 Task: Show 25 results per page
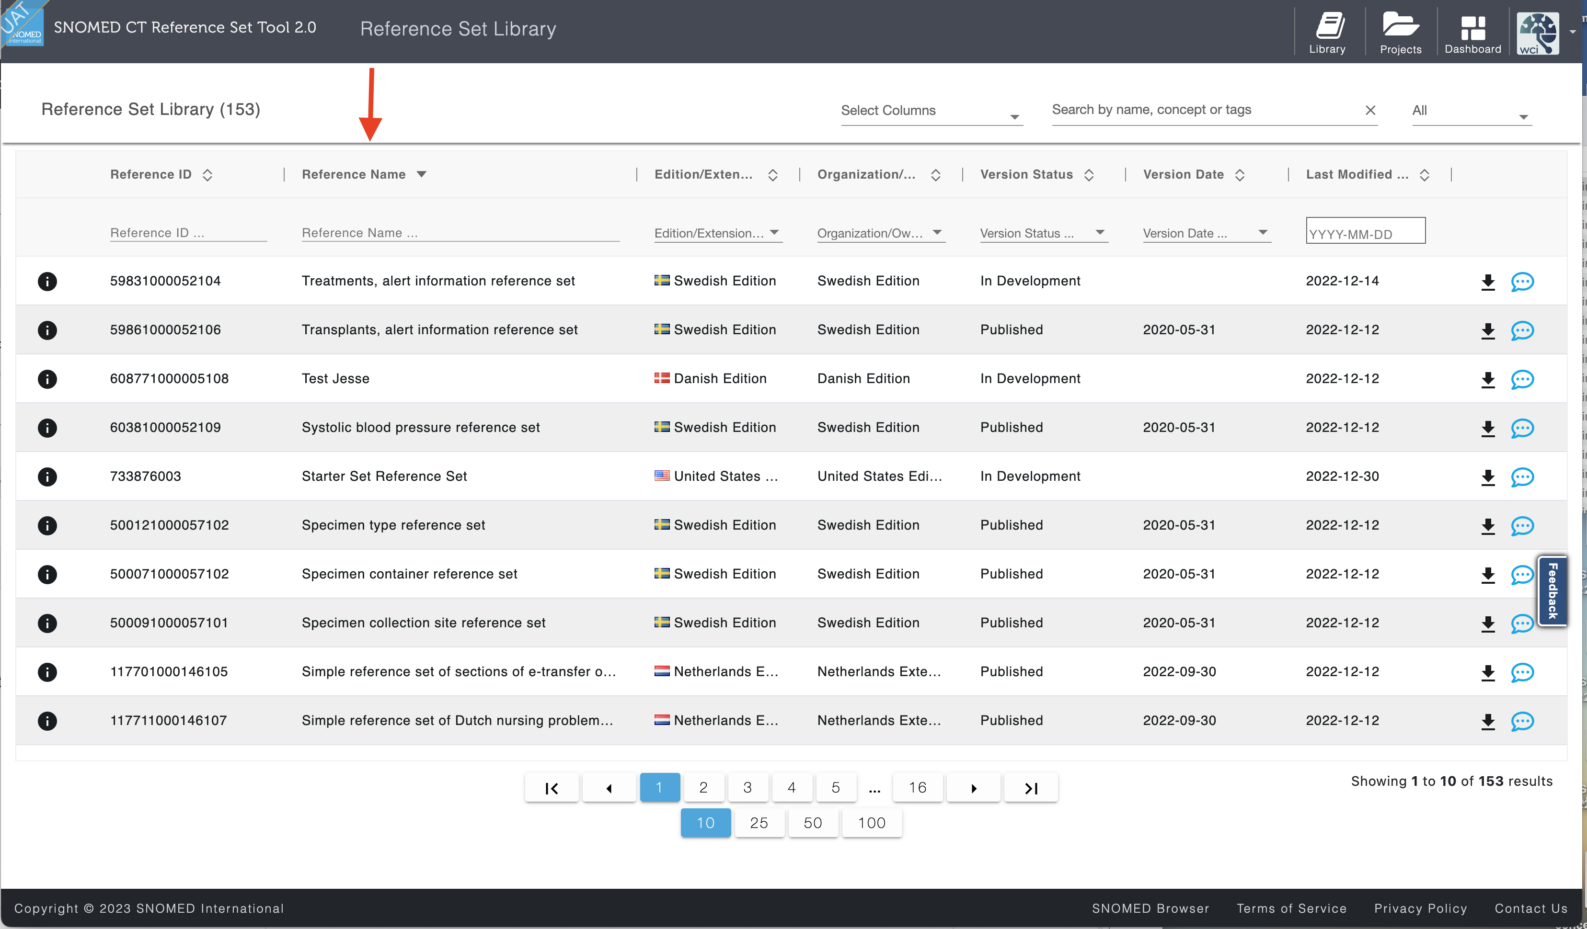tap(759, 823)
